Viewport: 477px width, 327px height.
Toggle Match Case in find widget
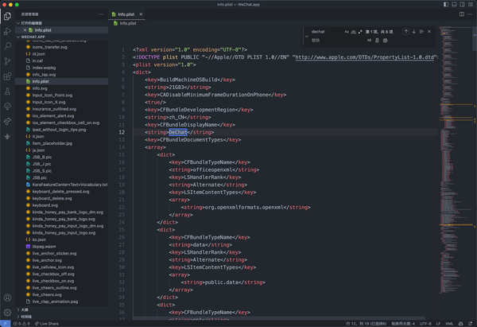click(347, 32)
